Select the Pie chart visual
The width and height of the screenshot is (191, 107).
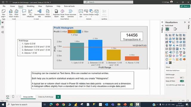pos(177,42)
